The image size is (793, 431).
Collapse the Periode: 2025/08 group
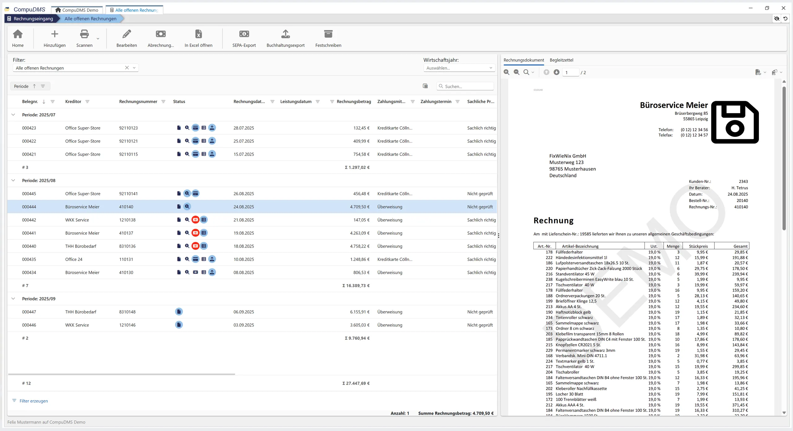point(13,180)
